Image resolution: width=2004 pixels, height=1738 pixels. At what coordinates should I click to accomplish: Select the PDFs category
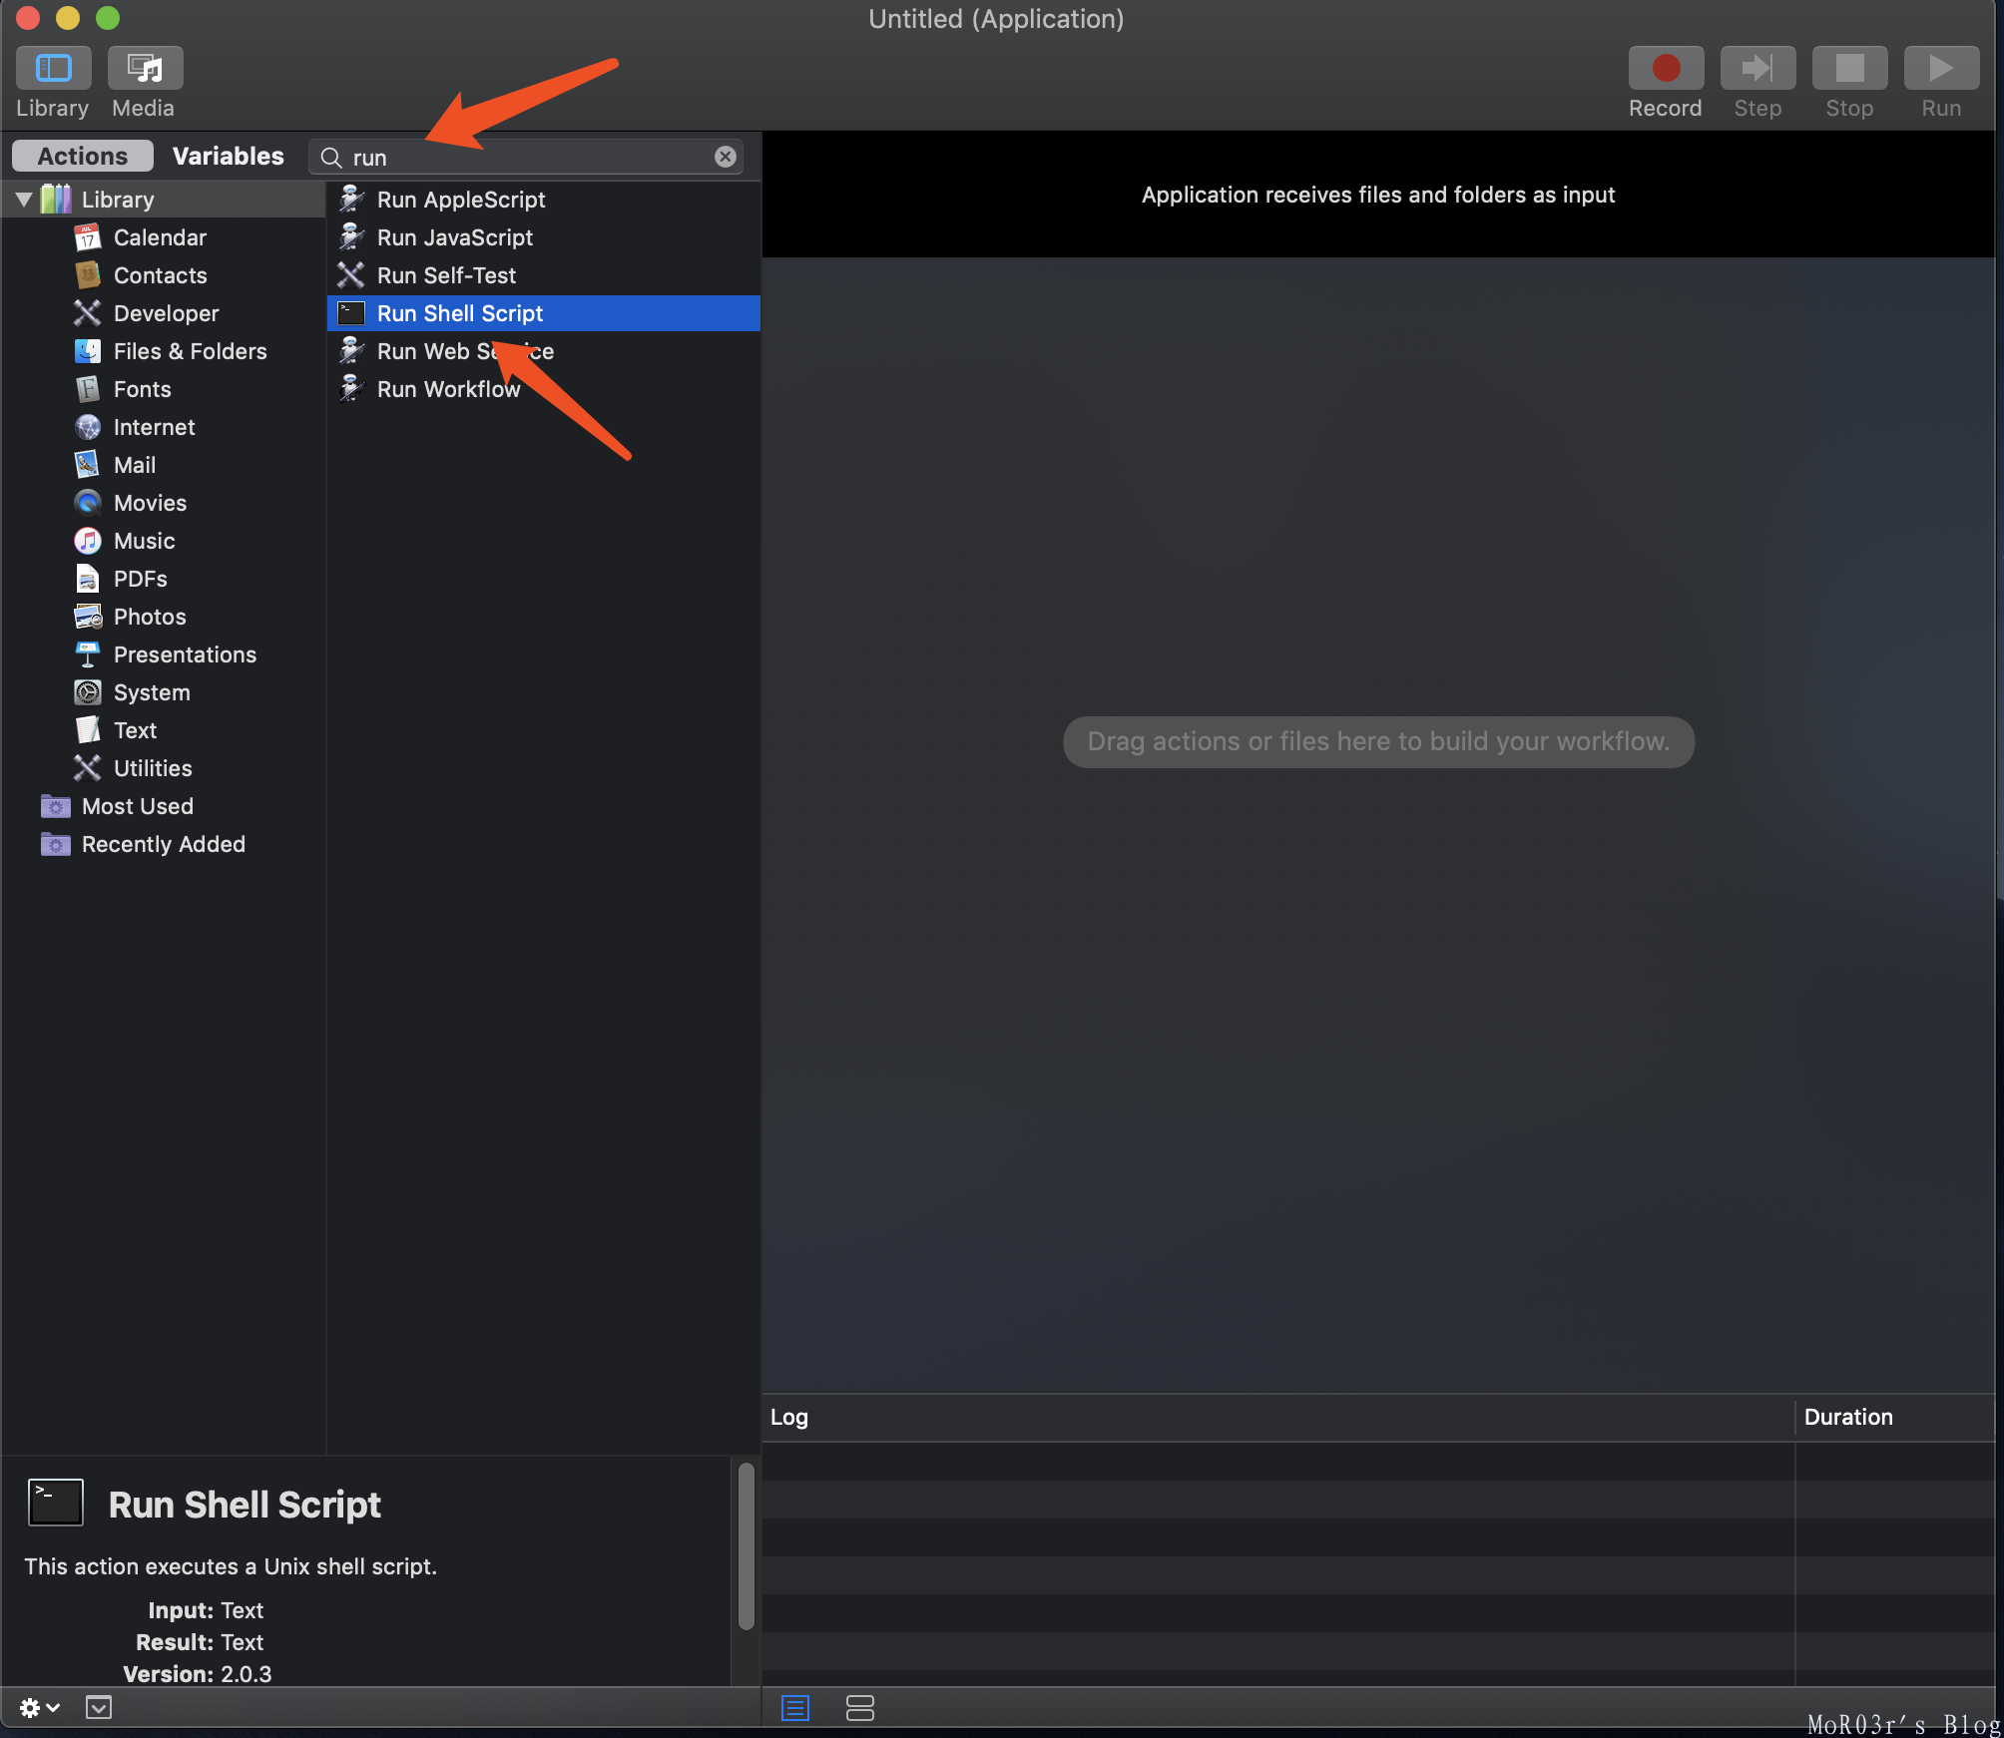pos(164,579)
